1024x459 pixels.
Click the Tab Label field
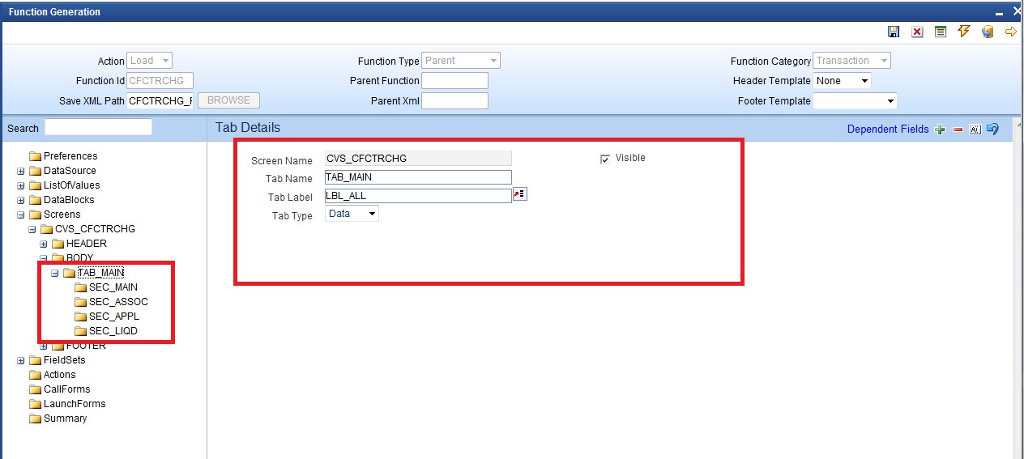[x=418, y=195]
